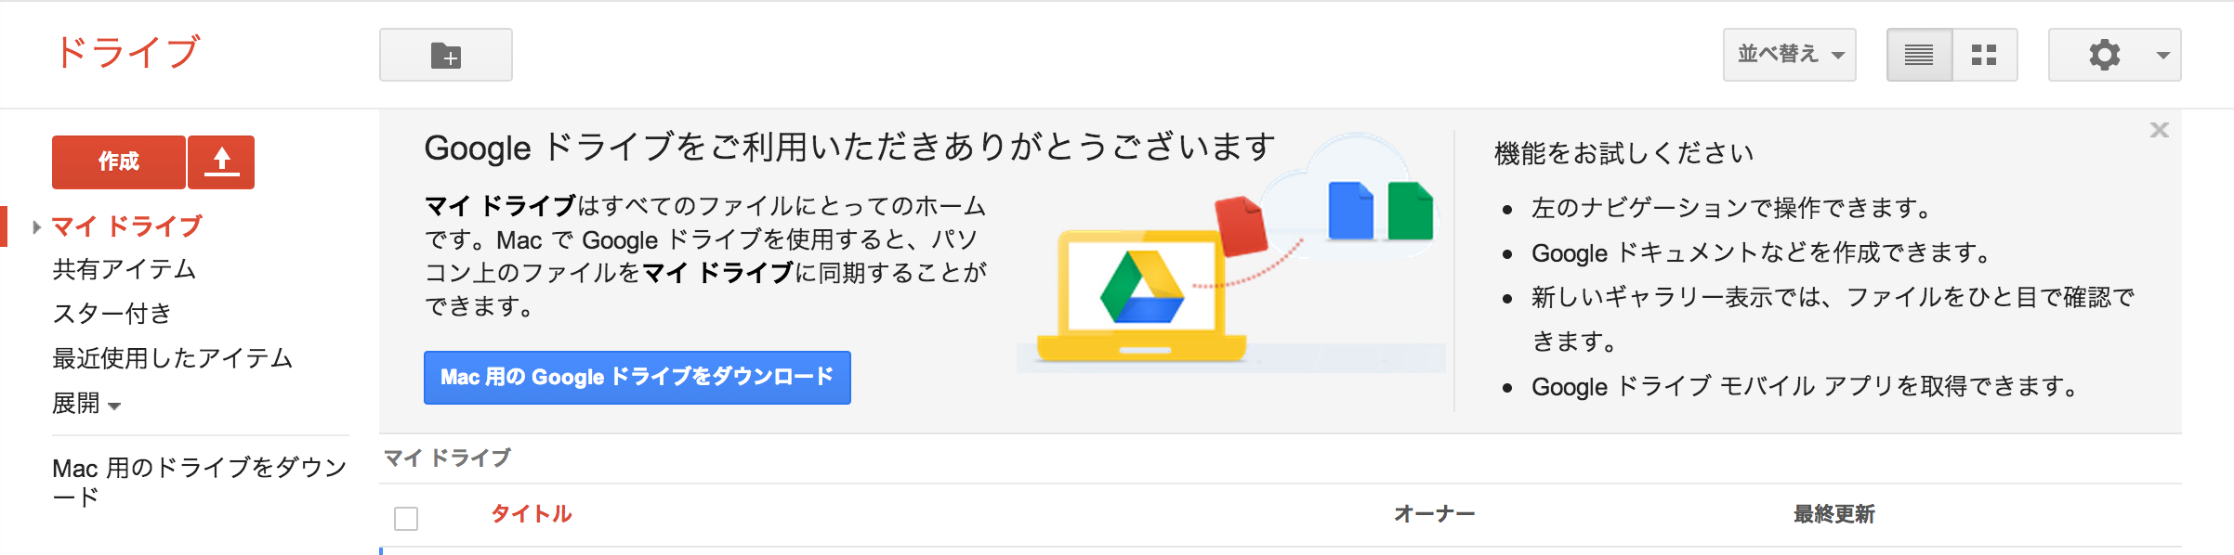The height and width of the screenshot is (555, 2234).
Task: Click the 最終更新 column header
Action: click(x=1833, y=514)
